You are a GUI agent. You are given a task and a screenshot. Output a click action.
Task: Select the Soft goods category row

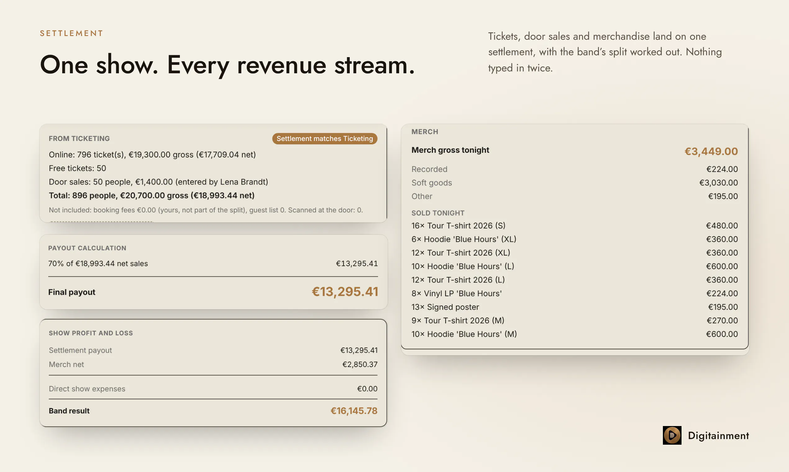pos(575,183)
